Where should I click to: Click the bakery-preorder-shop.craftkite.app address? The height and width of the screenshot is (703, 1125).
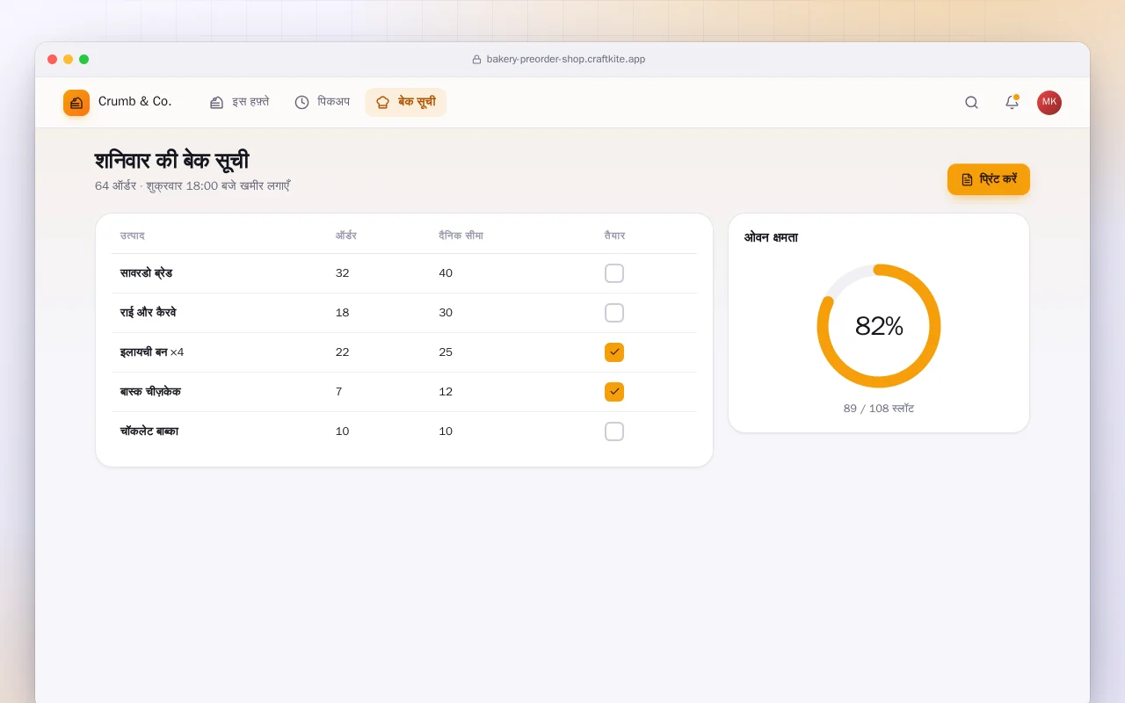(566, 60)
